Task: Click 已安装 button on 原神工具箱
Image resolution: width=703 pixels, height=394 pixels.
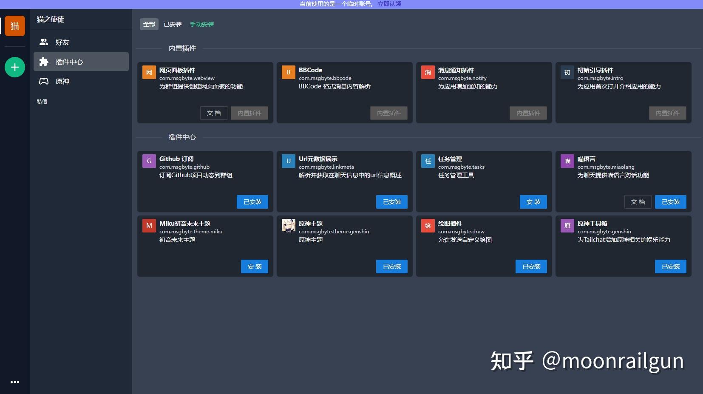Action: [x=671, y=266]
